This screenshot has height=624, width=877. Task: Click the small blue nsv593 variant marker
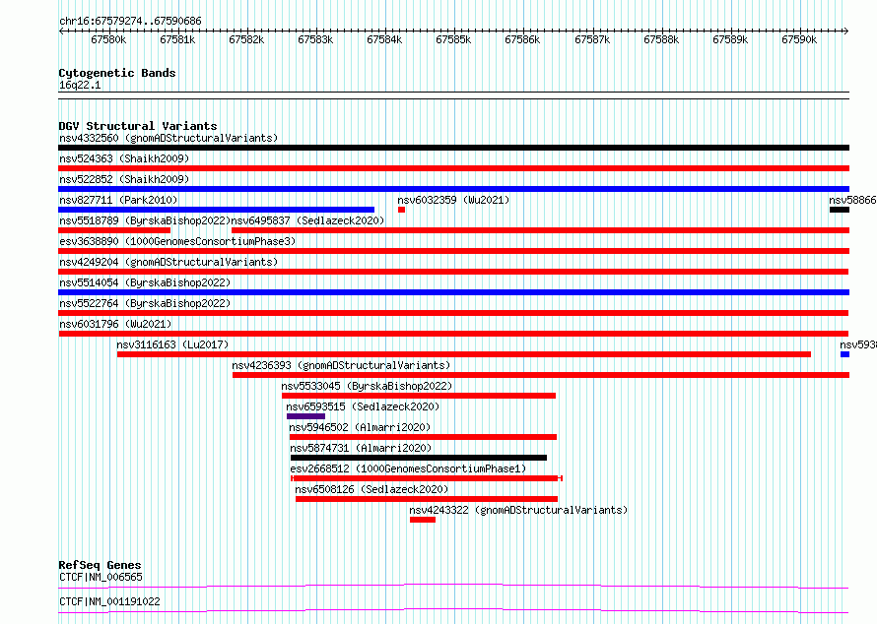[844, 354]
